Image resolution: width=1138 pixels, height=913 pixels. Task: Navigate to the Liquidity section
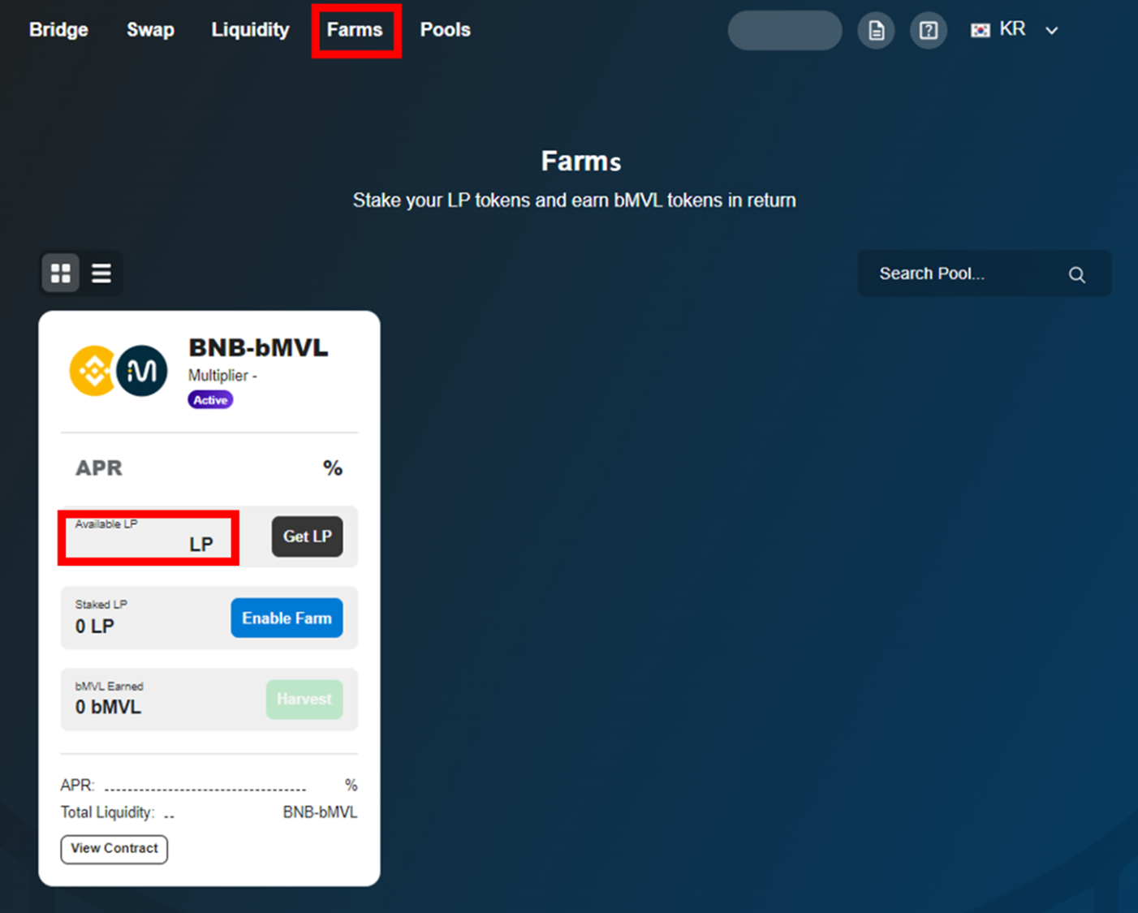pos(250,30)
